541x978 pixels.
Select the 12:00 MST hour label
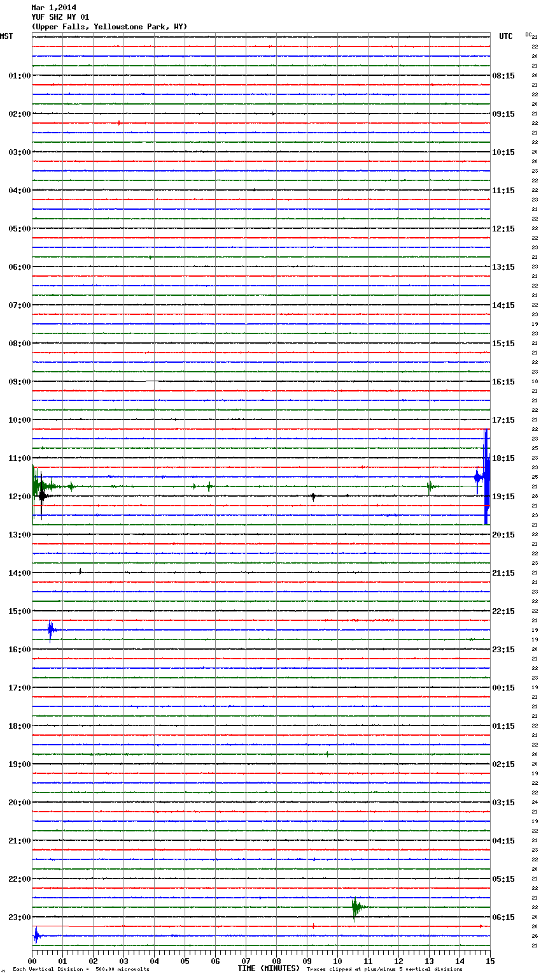point(19,497)
